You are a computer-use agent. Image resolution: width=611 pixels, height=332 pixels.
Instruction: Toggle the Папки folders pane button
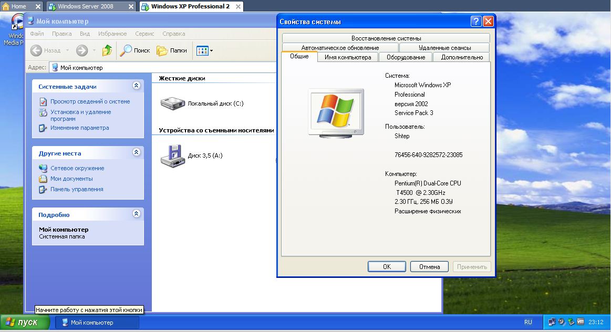coord(171,50)
